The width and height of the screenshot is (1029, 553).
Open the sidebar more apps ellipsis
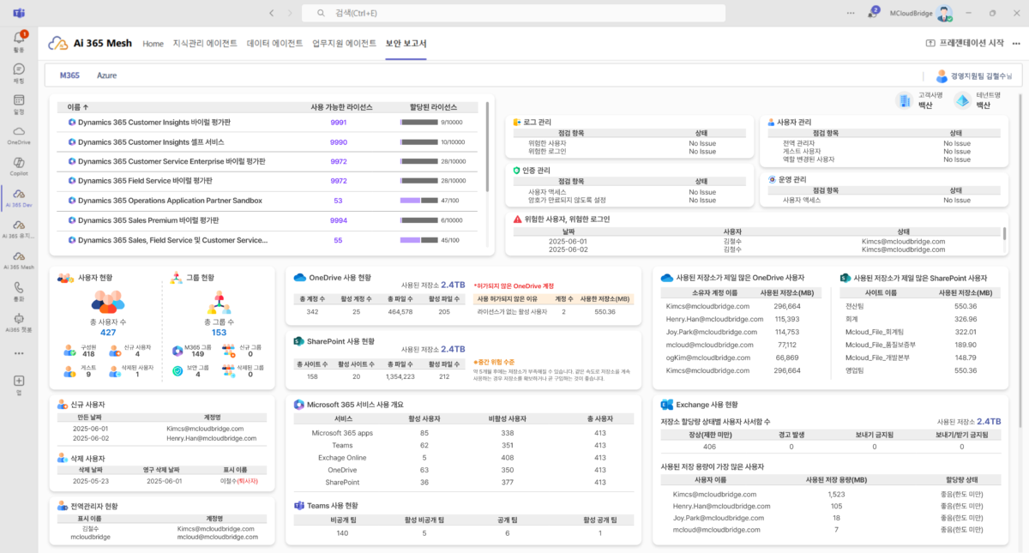click(19, 352)
